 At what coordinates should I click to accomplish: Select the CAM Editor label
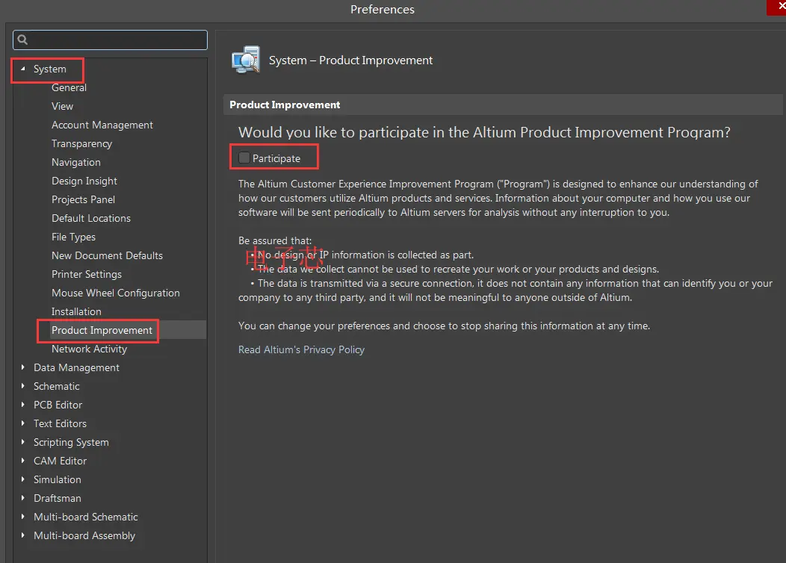tap(61, 461)
